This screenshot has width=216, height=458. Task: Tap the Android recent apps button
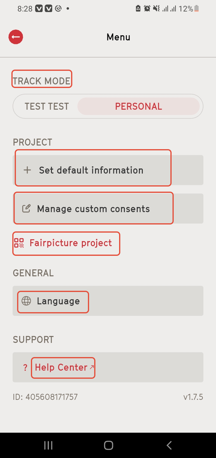click(48, 445)
